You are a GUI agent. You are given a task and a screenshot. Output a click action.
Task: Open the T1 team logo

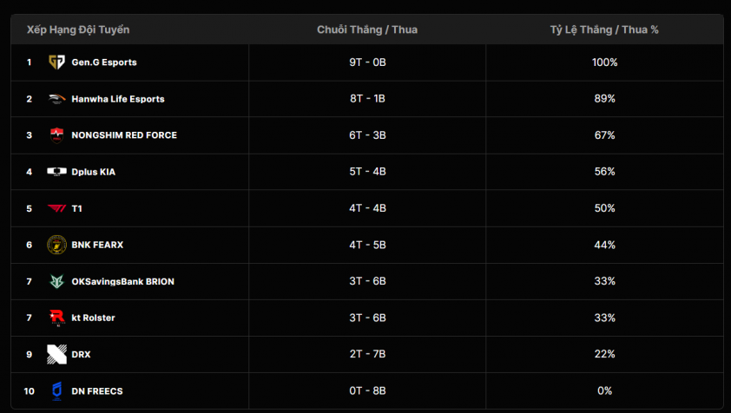click(x=57, y=208)
